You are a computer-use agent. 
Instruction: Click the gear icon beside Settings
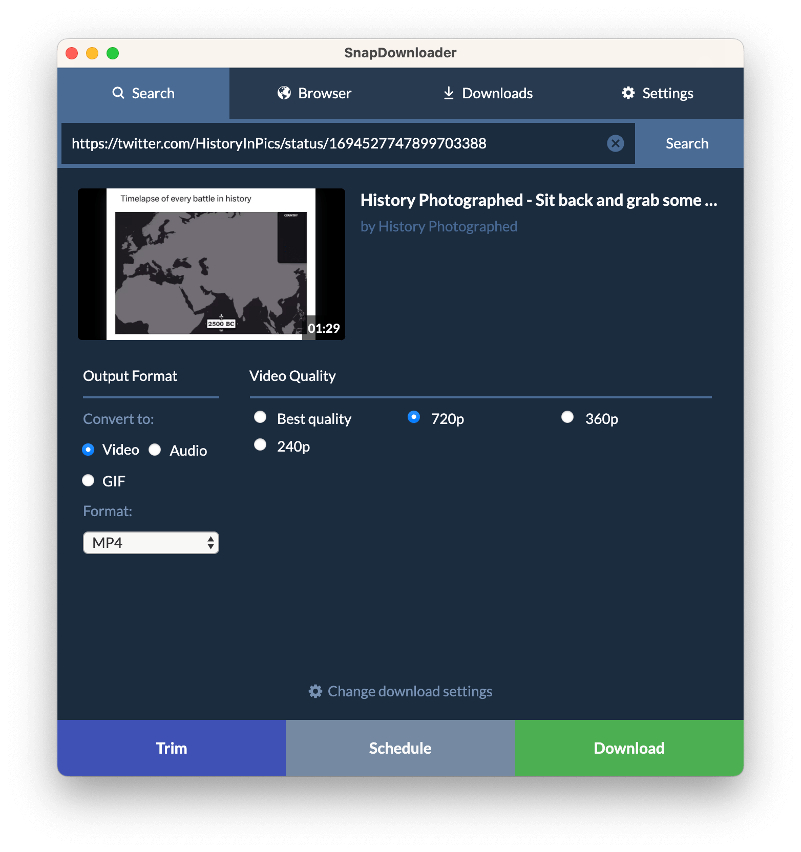pos(628,93)
